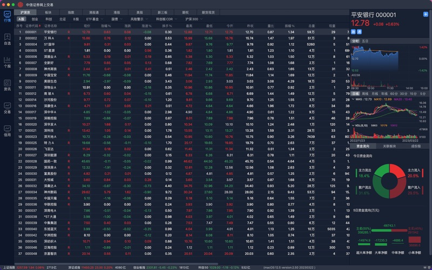Switch to the 港股通 tab
The width and height of the screenshot is (432, 270).
pyautogui.click(x=94, y=11)
